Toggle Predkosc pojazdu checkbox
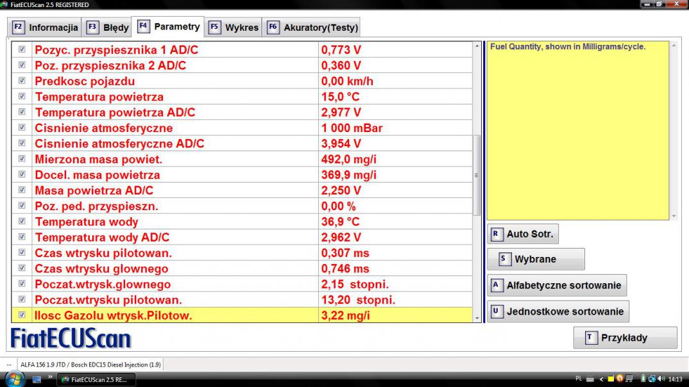The width and height of the screenshot is (689, 387). coord(22,81)
